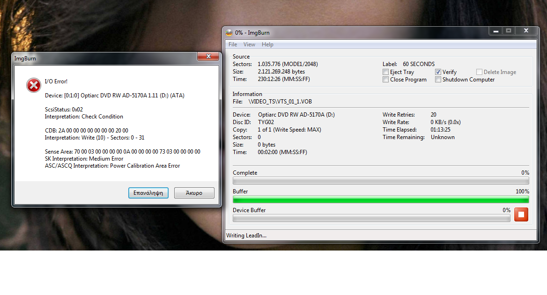Toggle the Delete Image checkbox
The width and height of the screenshot is (547, 295).
(479, 72)
